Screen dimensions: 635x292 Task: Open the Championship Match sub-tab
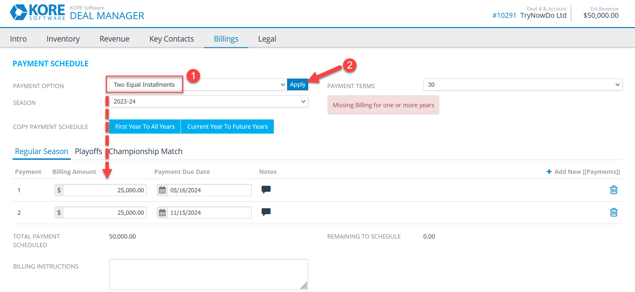pos(146,151)
